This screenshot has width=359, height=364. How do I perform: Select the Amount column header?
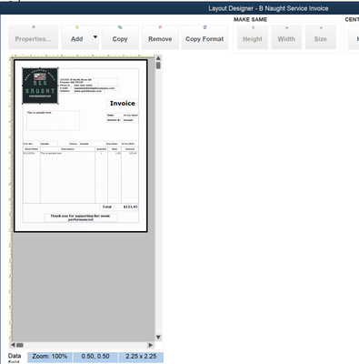[130, 149]
